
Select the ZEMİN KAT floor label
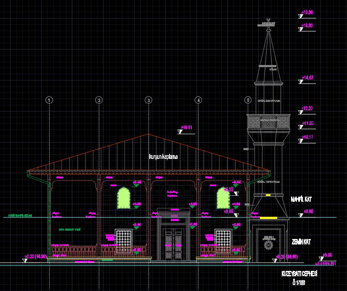301,242
